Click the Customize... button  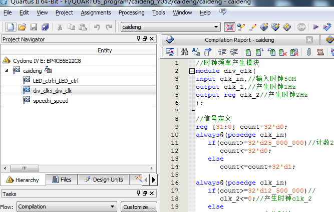[139, 207]
